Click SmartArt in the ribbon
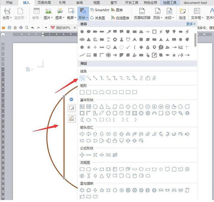 click(100, 10)
